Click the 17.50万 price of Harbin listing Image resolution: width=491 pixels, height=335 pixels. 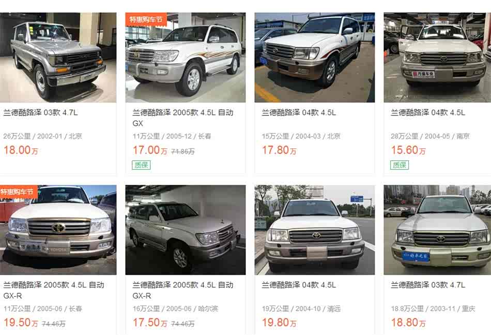click(150, 323)
